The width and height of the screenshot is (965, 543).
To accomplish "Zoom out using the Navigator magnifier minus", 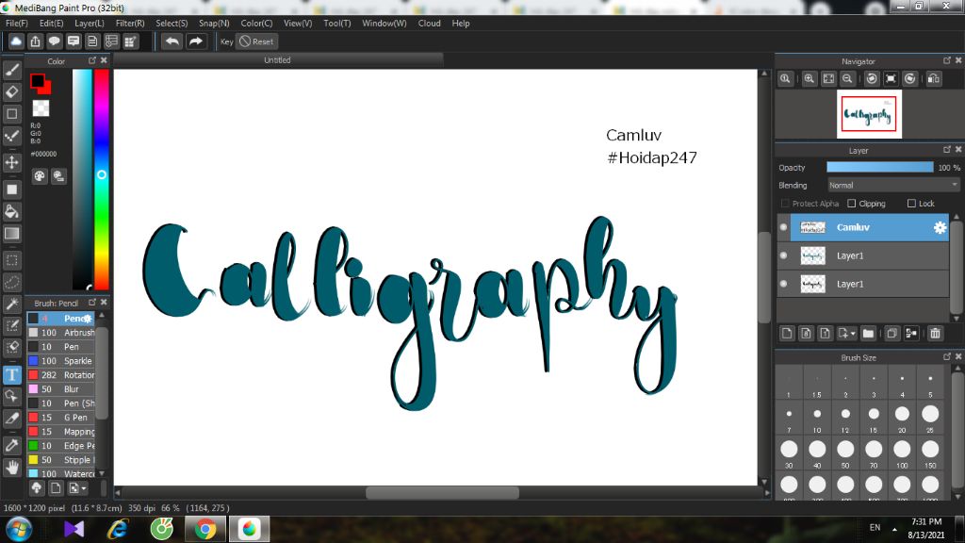I will click(x=847, y=79).
